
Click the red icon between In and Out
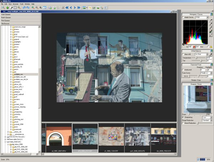(x=194, y=47)
